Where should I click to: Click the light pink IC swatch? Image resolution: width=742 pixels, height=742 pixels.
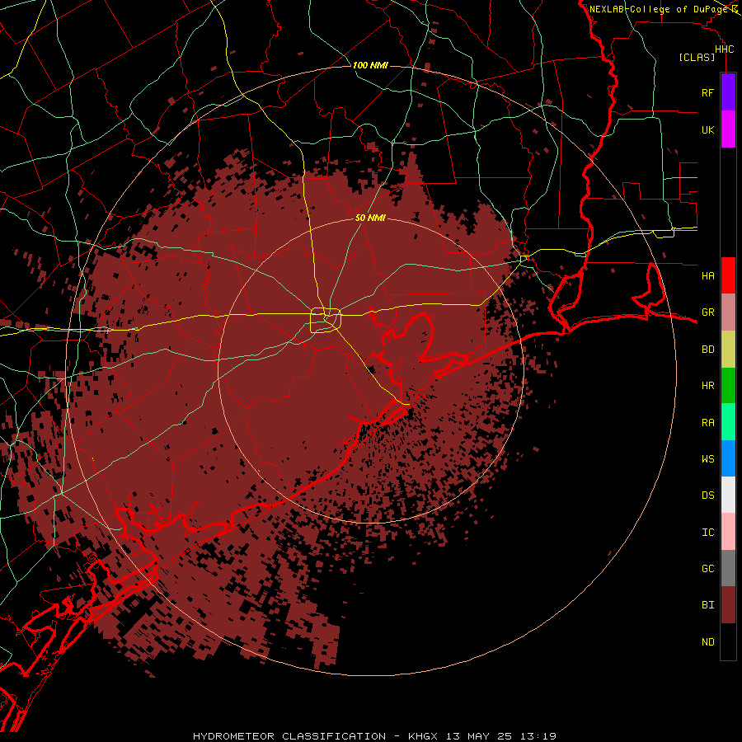pyautogui.click(x=728, y=532)
